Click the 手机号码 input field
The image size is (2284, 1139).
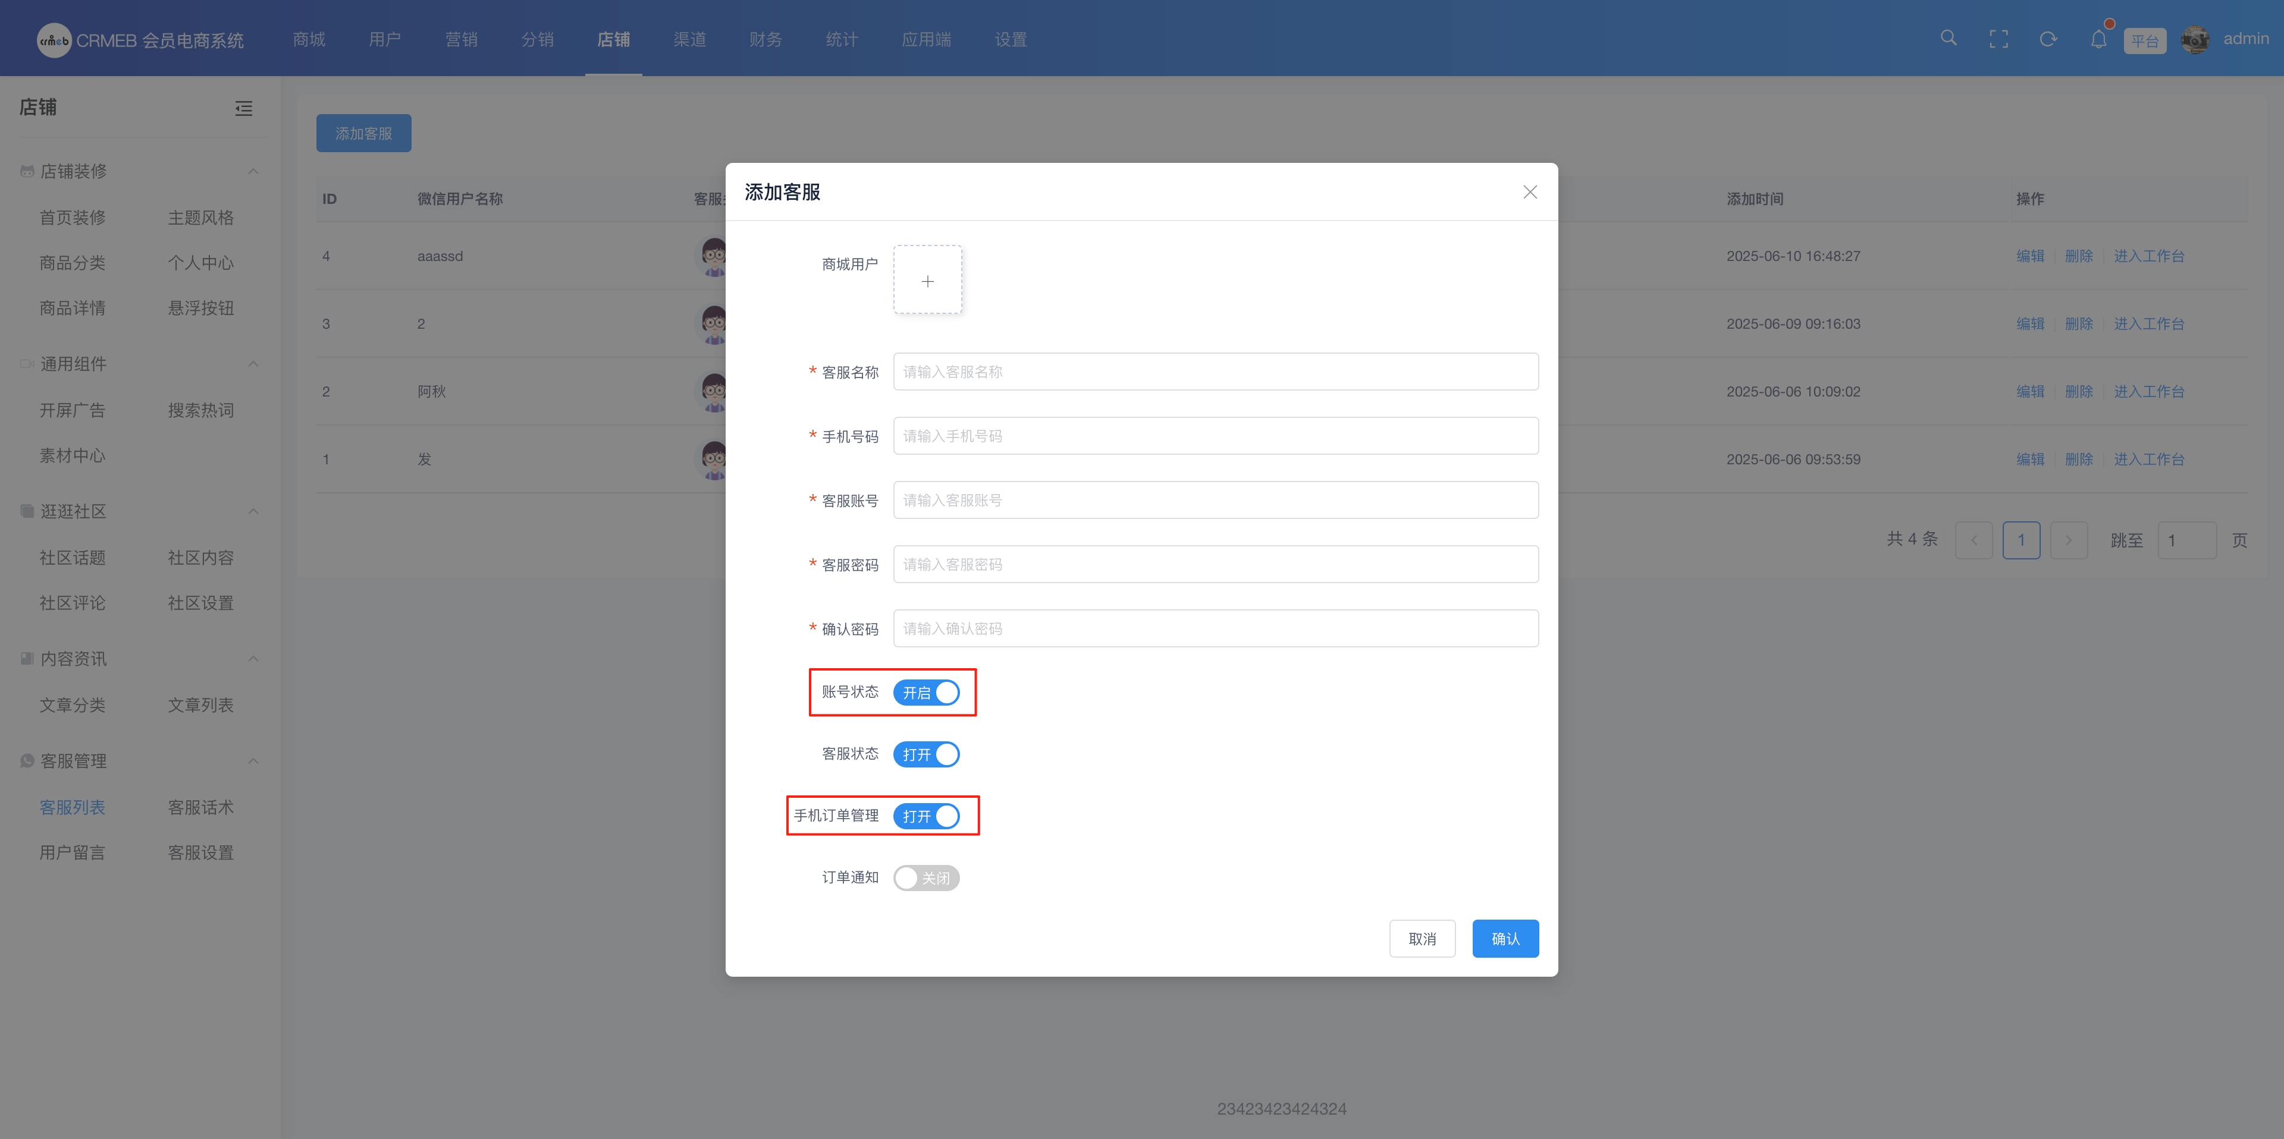tap(1216, 436)
